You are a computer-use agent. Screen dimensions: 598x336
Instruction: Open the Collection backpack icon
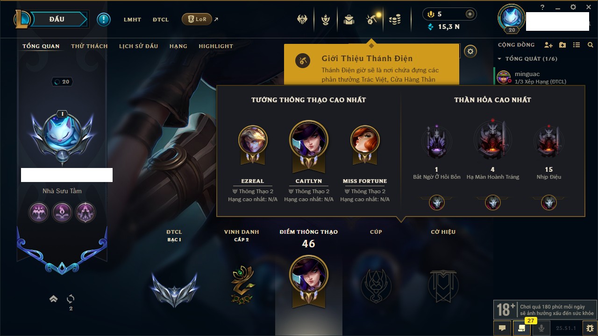pos(349,20)
